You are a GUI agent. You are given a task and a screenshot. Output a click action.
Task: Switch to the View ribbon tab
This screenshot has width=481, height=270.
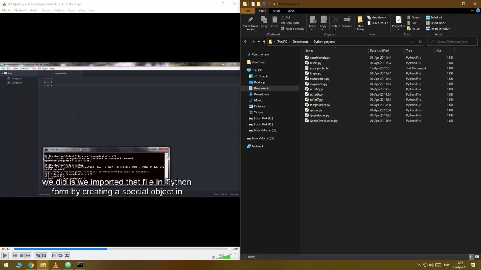(x=291, y=11)
